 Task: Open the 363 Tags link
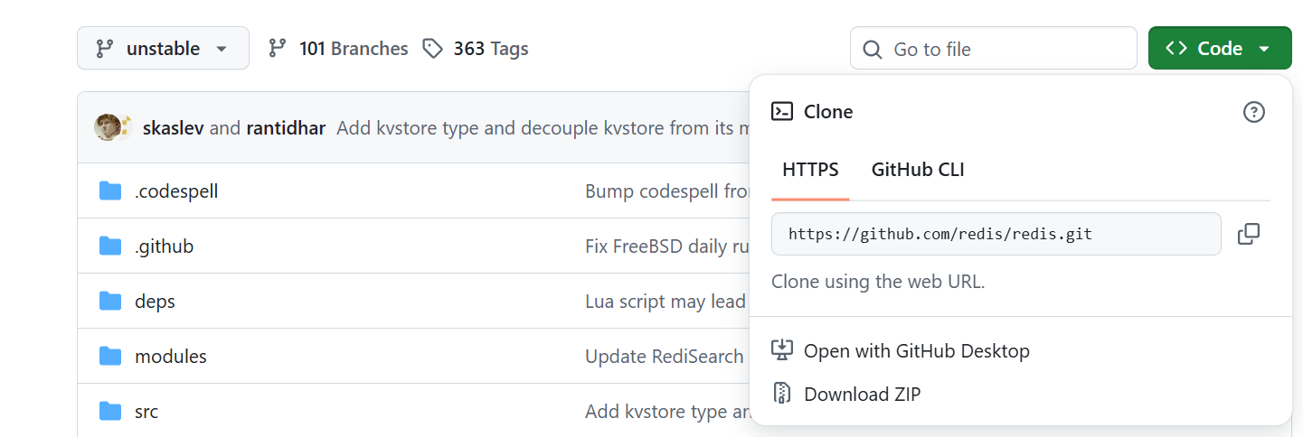(477, 48)
